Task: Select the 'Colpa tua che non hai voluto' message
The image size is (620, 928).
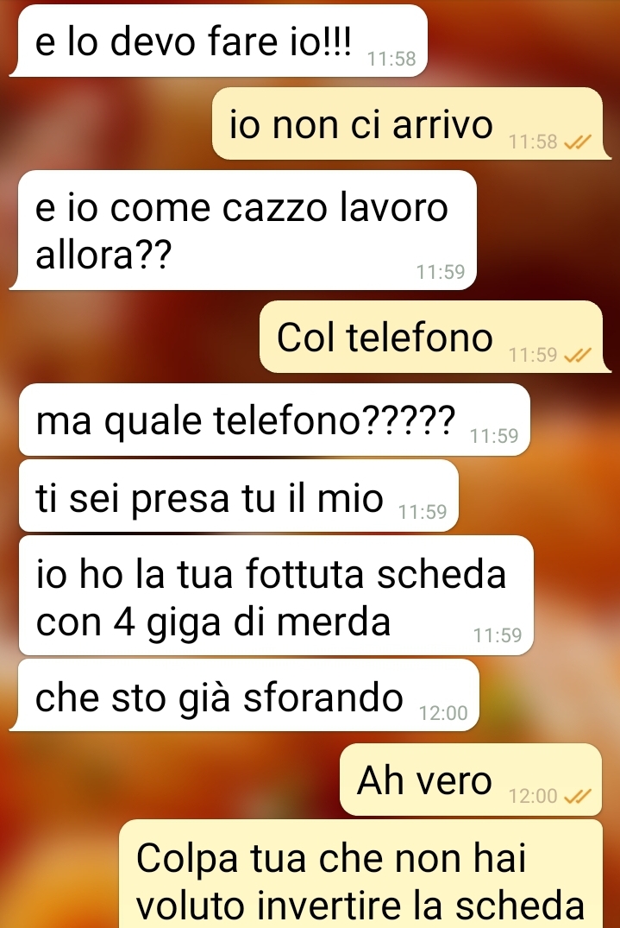Action: (360, 874)
